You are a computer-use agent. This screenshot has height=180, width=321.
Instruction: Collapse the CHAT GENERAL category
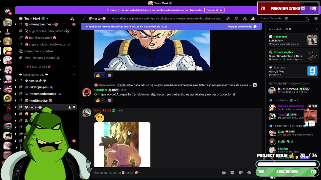[35, 75]
